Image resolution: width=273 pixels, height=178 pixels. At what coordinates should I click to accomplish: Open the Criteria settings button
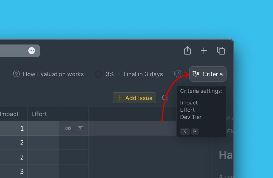(208, 74)
